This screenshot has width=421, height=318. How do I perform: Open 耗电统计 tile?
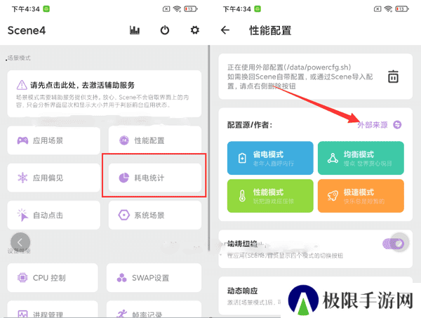pyautogui.click(x=155, y=178)
